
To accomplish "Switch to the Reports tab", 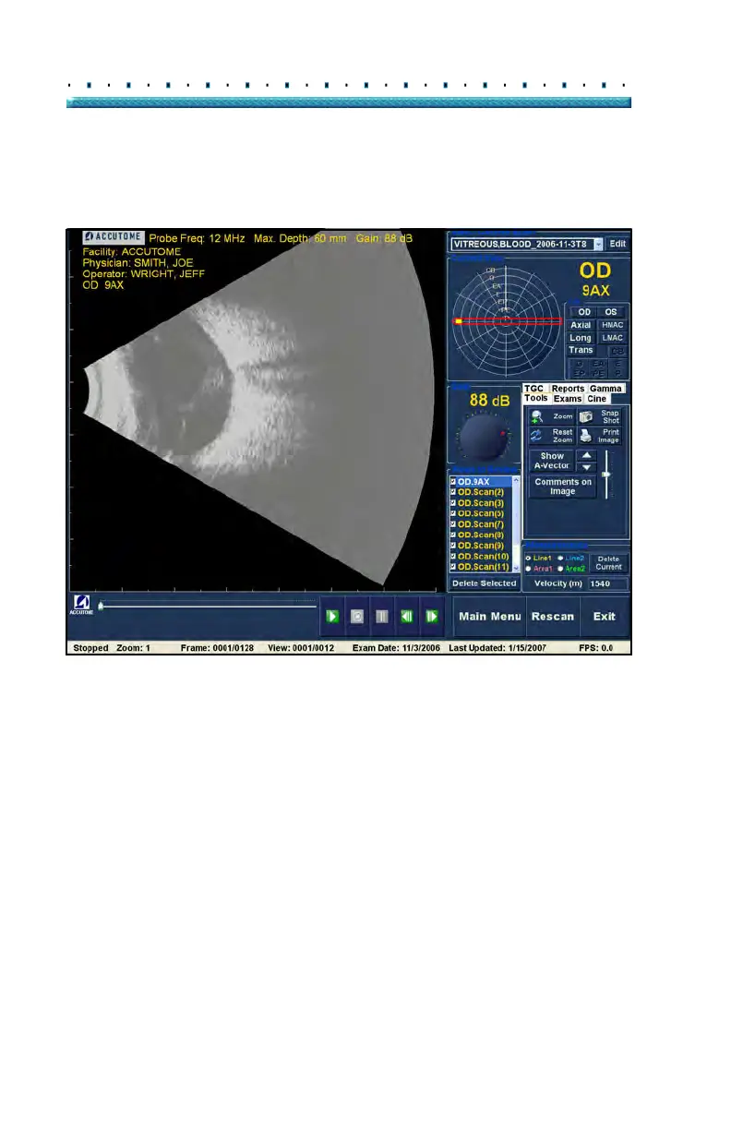I will [x=568, y=389].
